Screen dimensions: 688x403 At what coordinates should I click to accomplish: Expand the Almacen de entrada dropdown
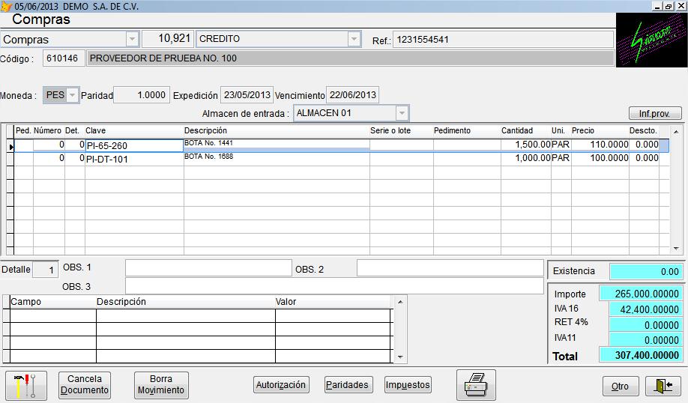click(402, 113)
